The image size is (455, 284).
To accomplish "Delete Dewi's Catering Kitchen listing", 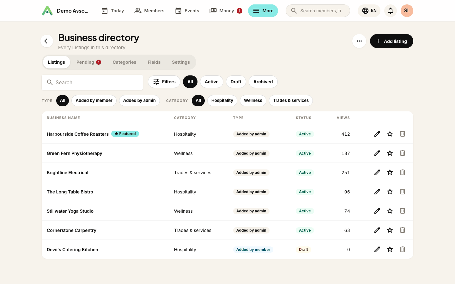I will coord(403,249).
